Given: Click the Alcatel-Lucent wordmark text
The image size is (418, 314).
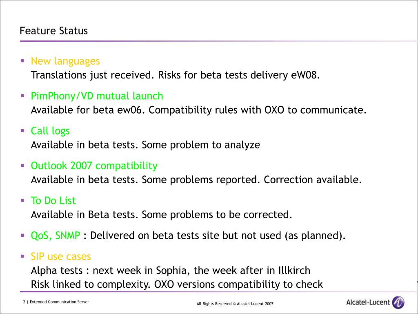Looking at the screenshot, I should coord(368,303).
